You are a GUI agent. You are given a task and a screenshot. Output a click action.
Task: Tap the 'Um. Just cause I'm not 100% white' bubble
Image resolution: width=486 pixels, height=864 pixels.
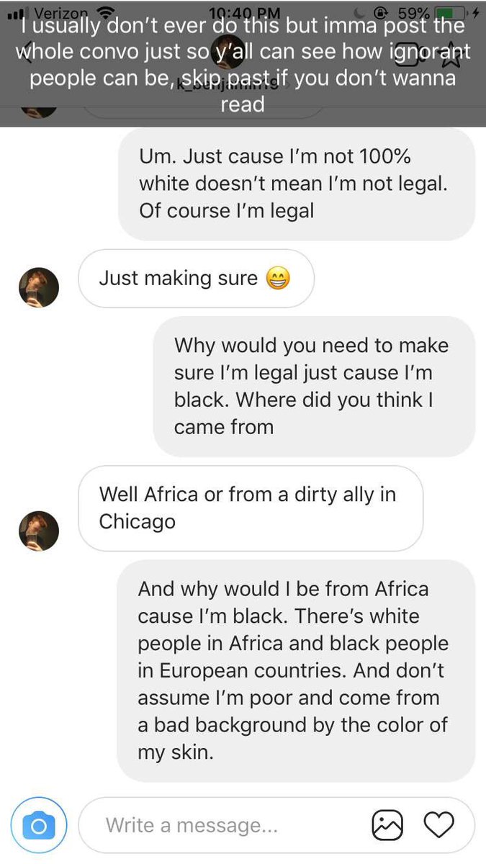coord(297,184)
